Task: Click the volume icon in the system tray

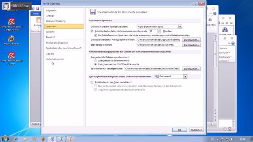Action: tap(232, 139)
